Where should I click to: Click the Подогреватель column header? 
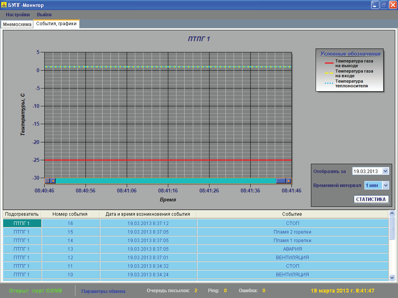click(22, 214)
